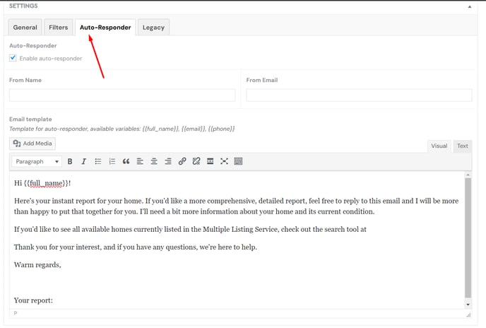Remove link with unlink icon
486x328 pixels.
[x=196, y=161]
